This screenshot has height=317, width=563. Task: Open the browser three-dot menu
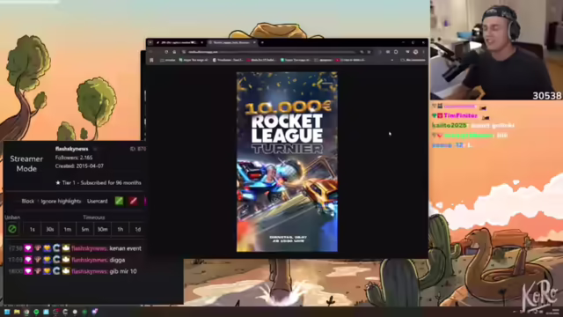tap(423, 52)
